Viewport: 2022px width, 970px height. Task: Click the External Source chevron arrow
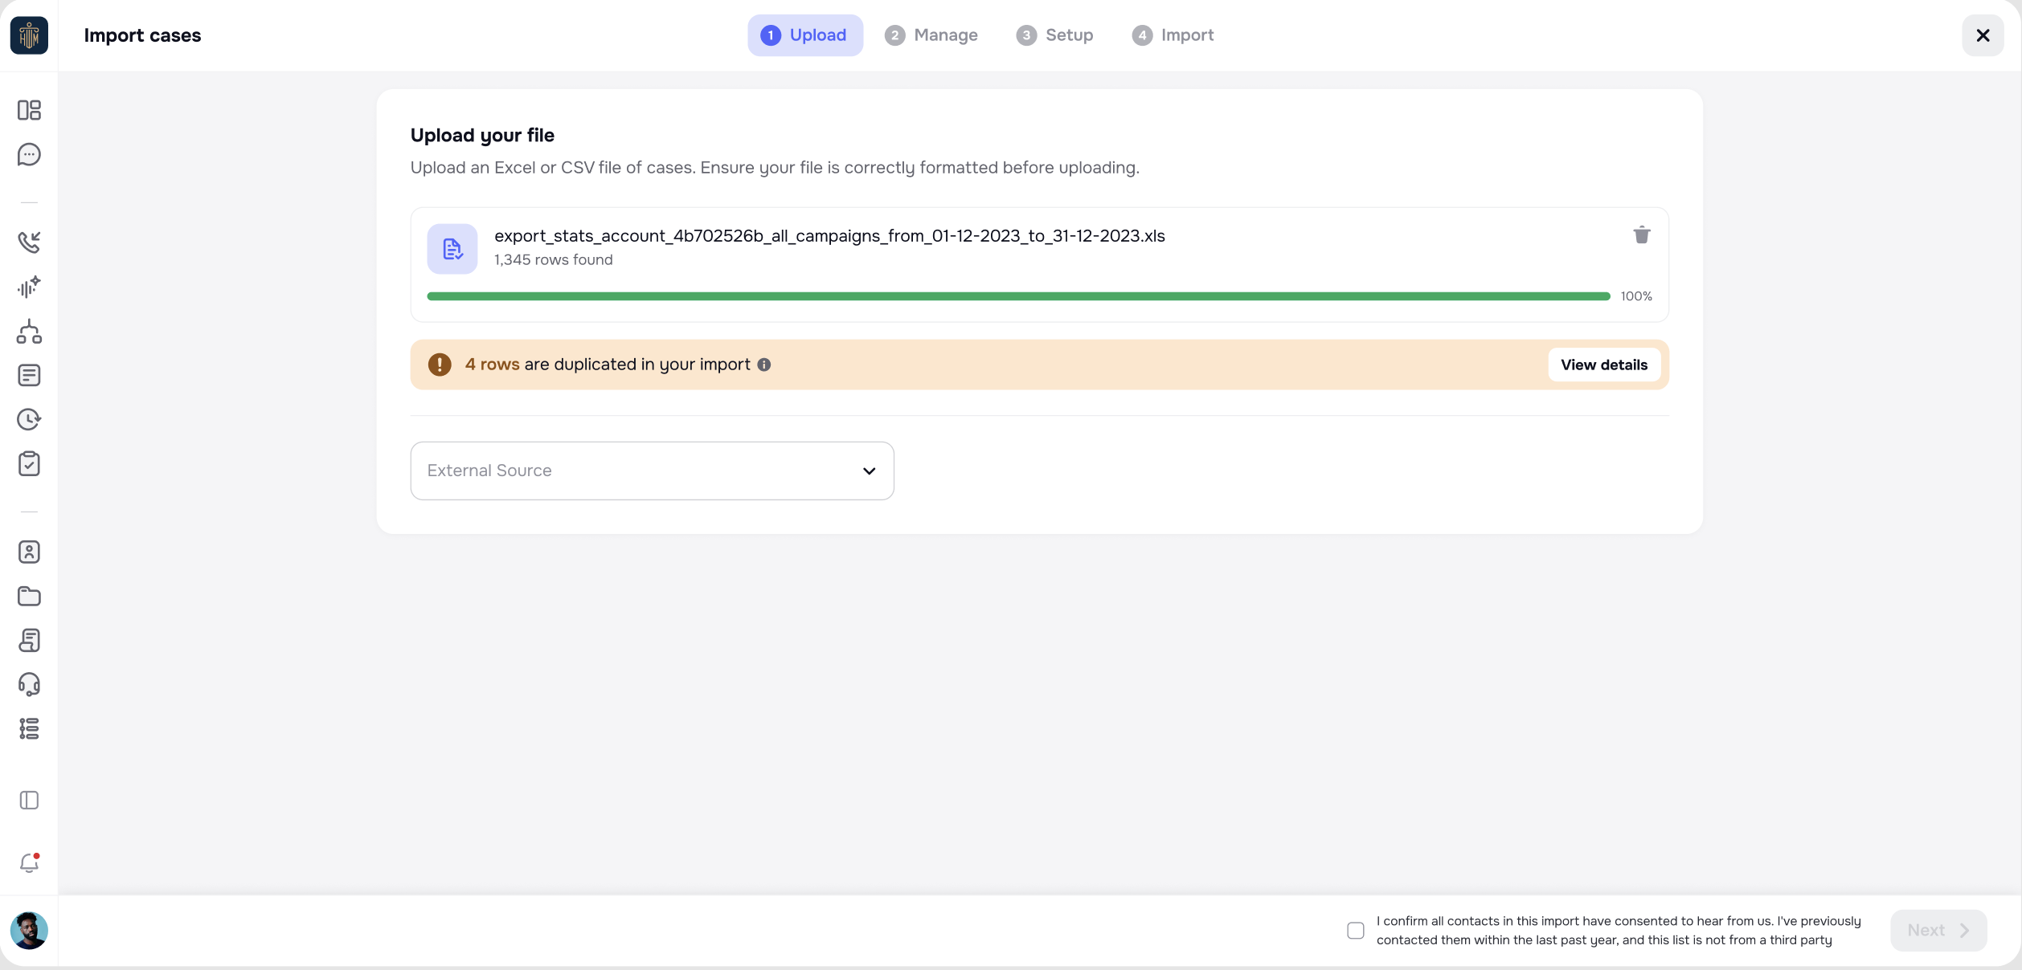coord(869,471)
